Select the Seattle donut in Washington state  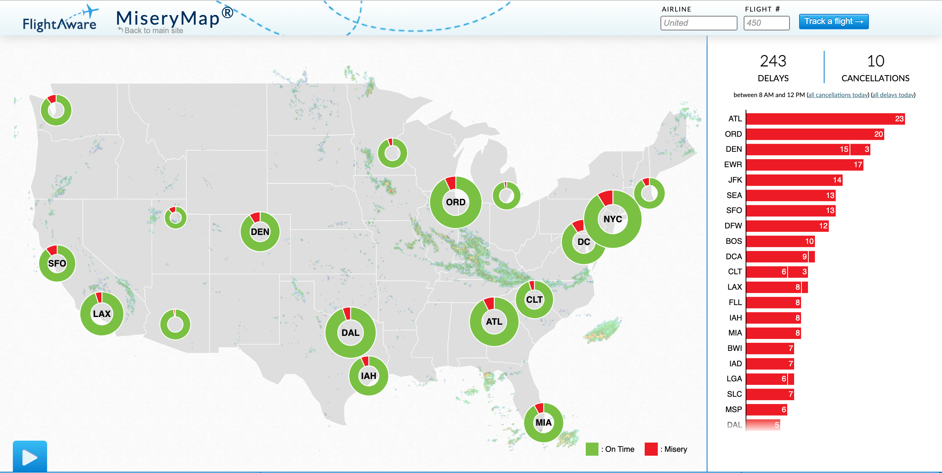pyautogui.click(x=56, y=110)
